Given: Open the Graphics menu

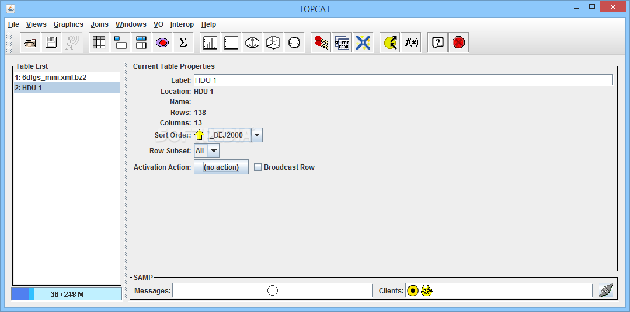Looking at the screenshot, I should click(68, 24).
